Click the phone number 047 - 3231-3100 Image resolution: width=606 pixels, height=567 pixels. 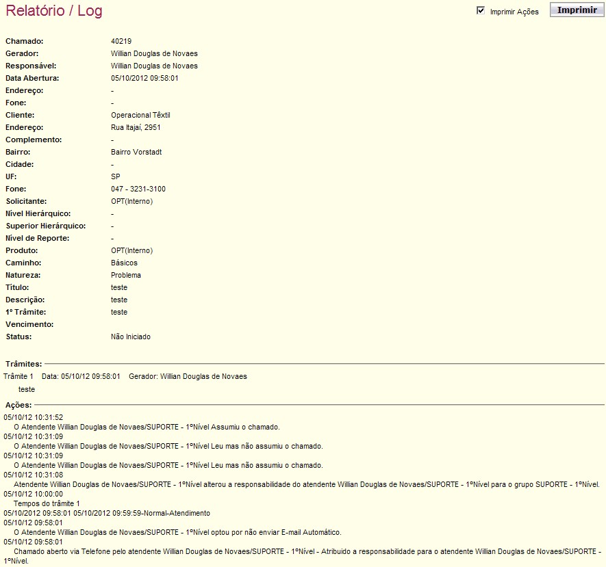coord(138,189)
